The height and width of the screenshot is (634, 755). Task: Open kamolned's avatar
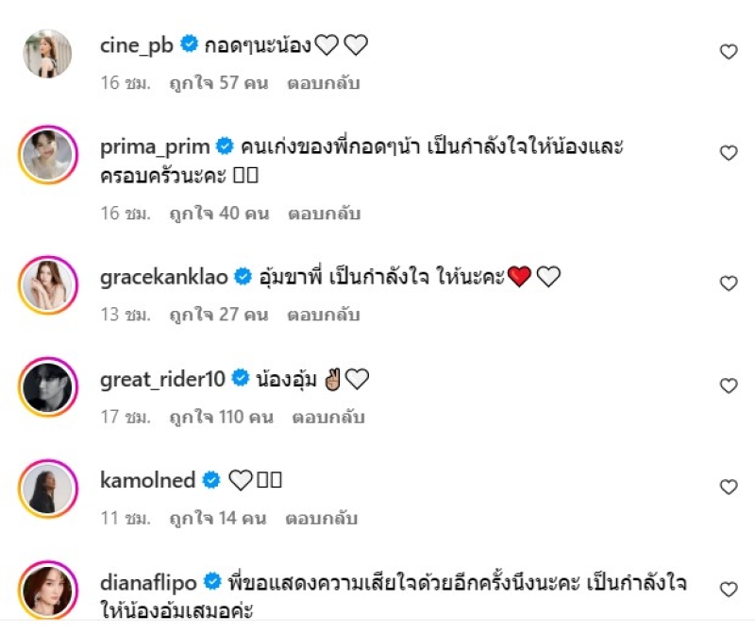coord(47,488)
